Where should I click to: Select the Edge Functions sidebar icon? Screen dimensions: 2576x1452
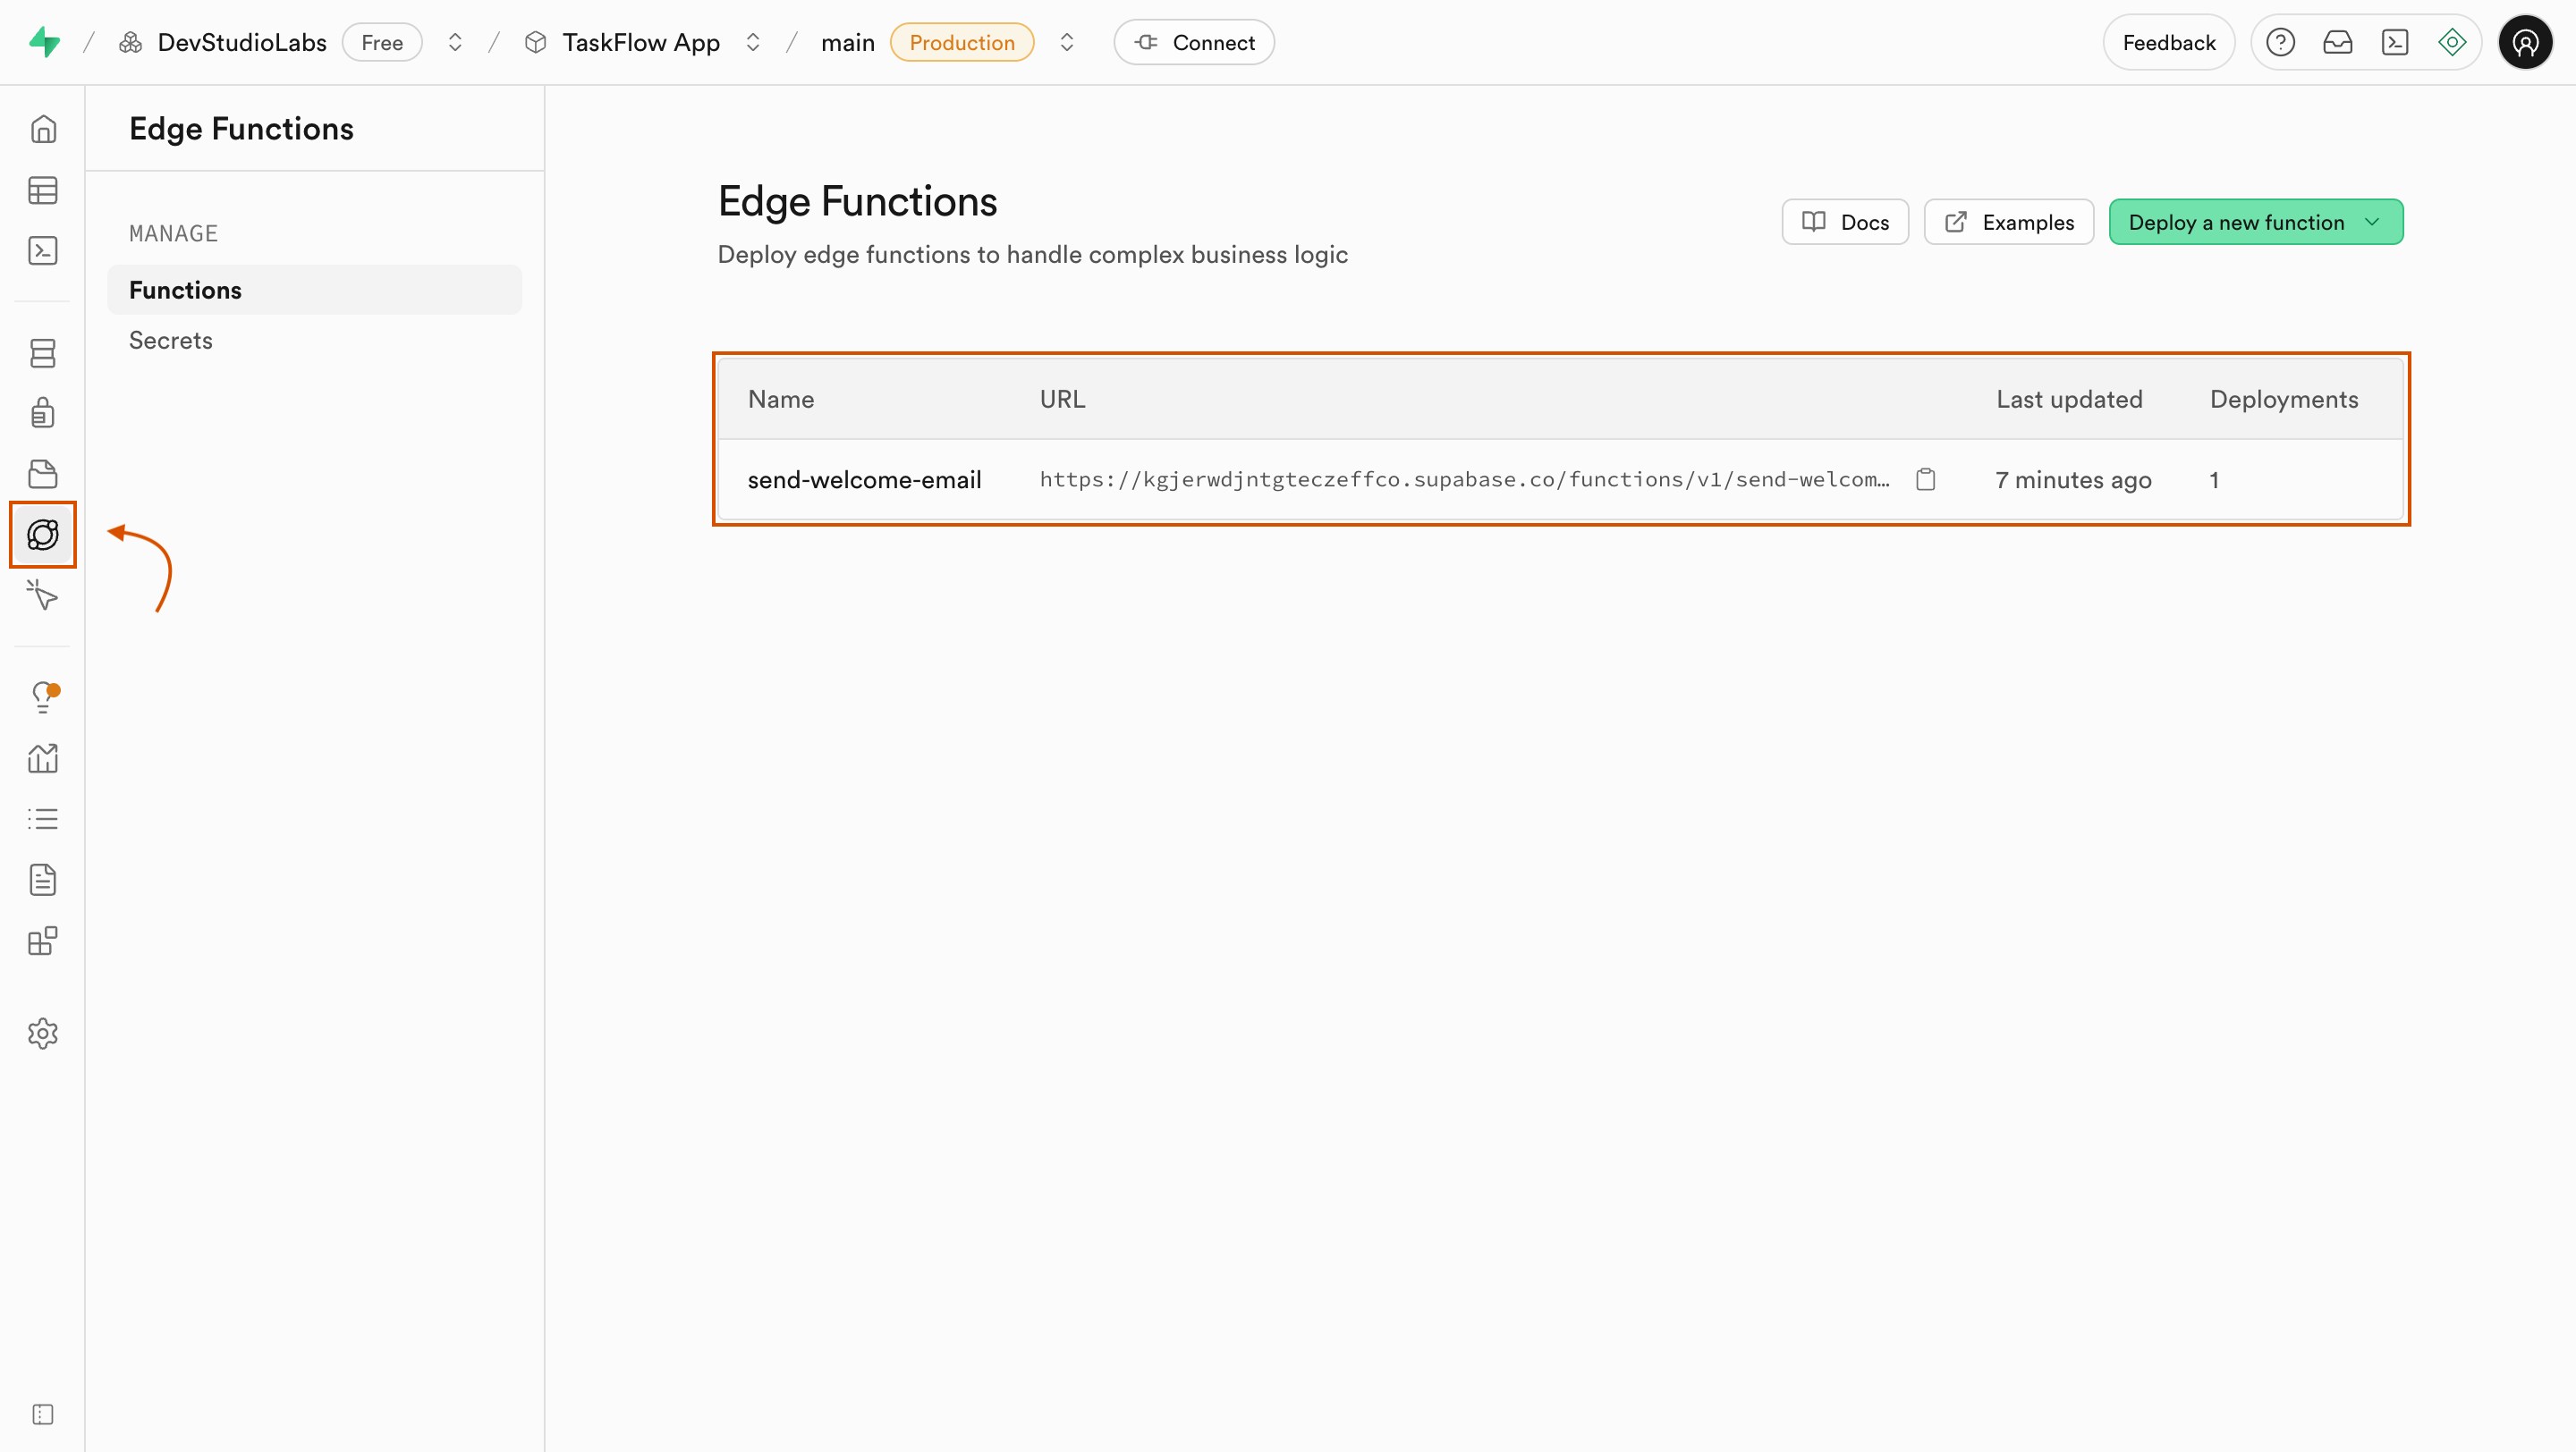[42, 535]
